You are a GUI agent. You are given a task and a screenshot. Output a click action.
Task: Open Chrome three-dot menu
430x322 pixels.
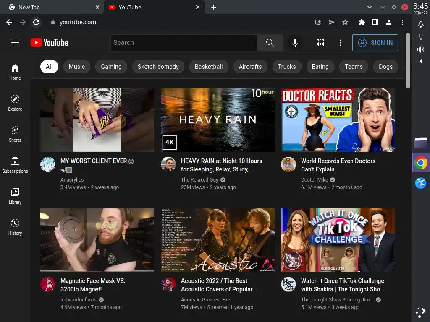click(402, 22)
